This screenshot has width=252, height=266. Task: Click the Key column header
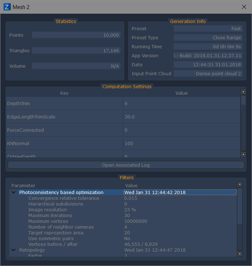(64, 93)
